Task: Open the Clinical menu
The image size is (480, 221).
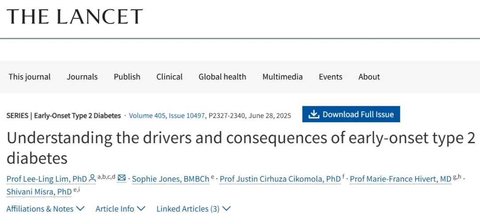Action: click(x=169, y=76)
